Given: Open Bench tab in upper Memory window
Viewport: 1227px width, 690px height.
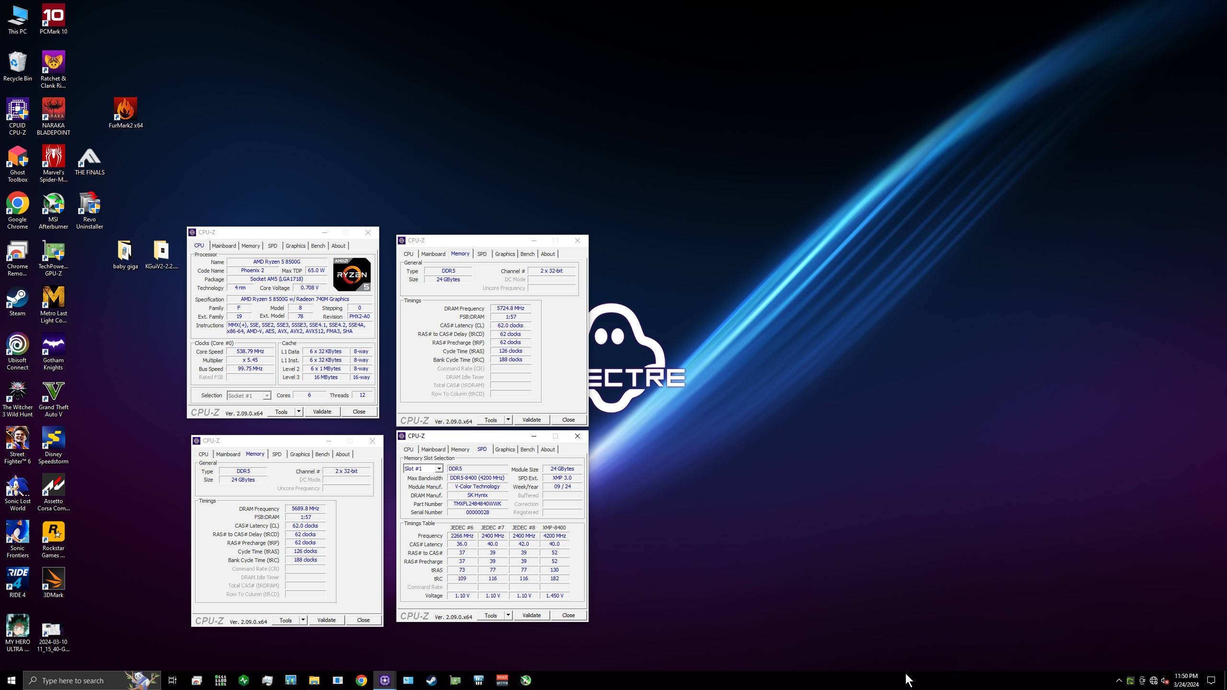Looking at the screenshot, I should pyautogui.click(x=527, y=254).
